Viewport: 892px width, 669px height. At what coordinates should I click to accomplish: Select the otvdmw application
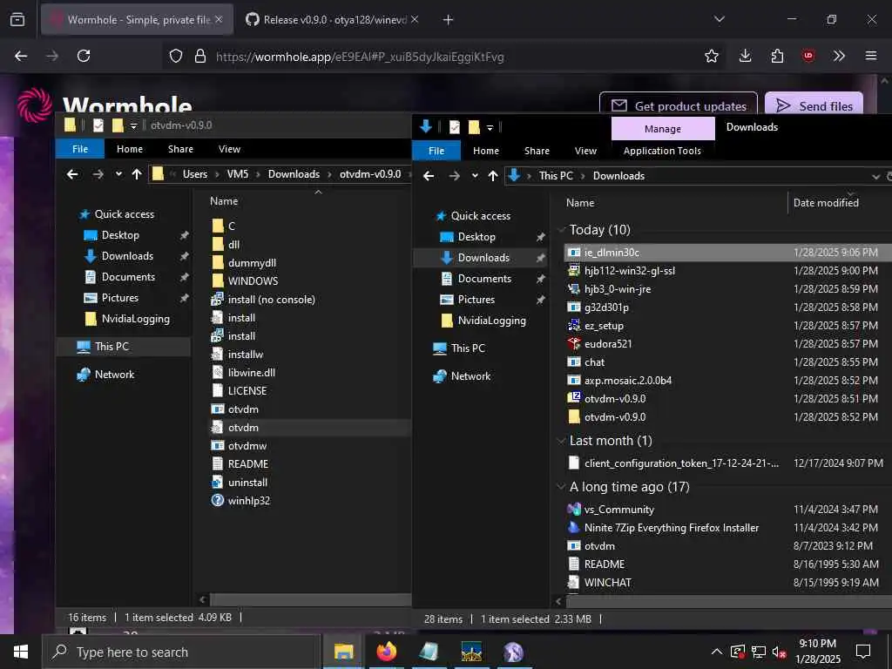point(247,445)
